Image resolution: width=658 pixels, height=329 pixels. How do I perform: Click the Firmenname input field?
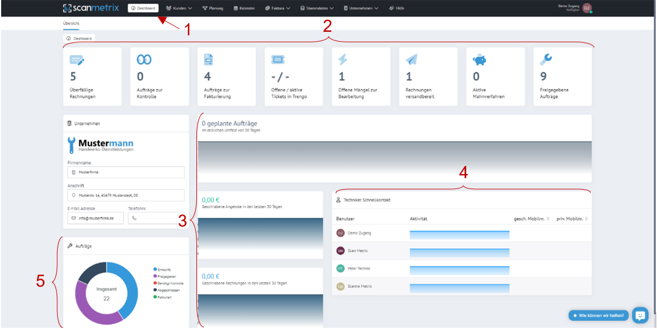pos(126,172)
